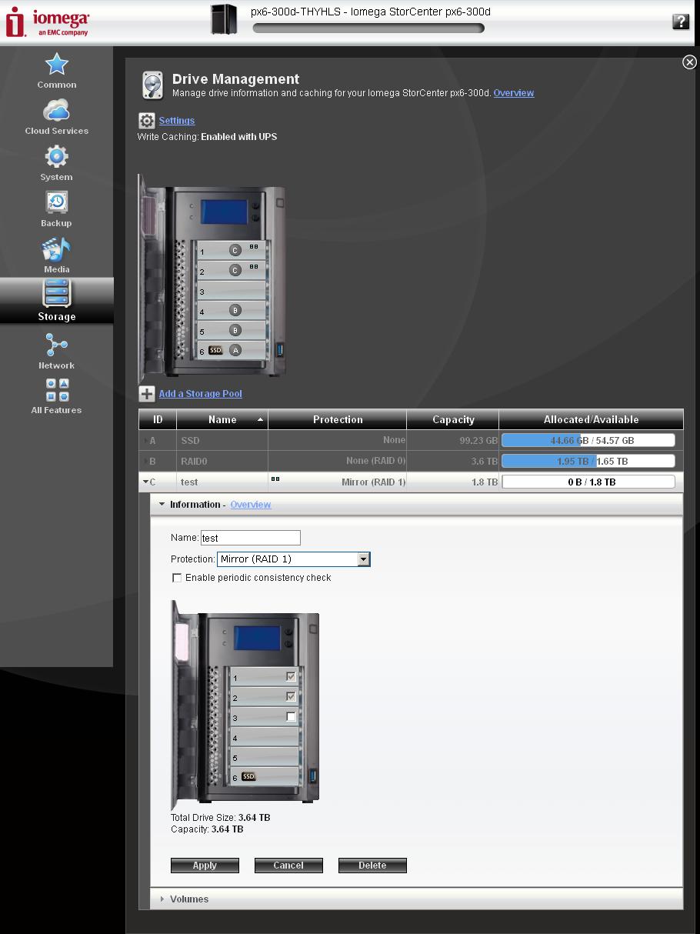This screenshot has height=934, width=700.
Task: Click drive bay 2 pool C badge
Action: (235, 270)
